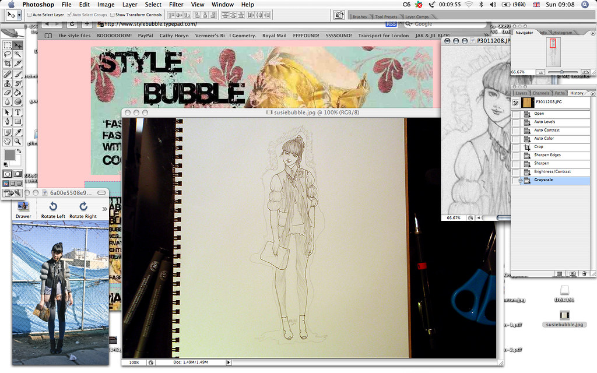Select the Auto Contrast history state

[546, 130]
